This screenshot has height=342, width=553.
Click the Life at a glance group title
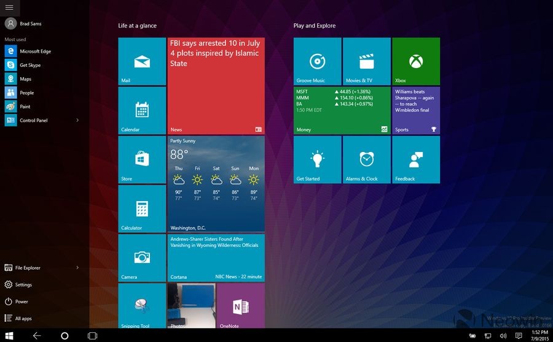tap(137, 26)
